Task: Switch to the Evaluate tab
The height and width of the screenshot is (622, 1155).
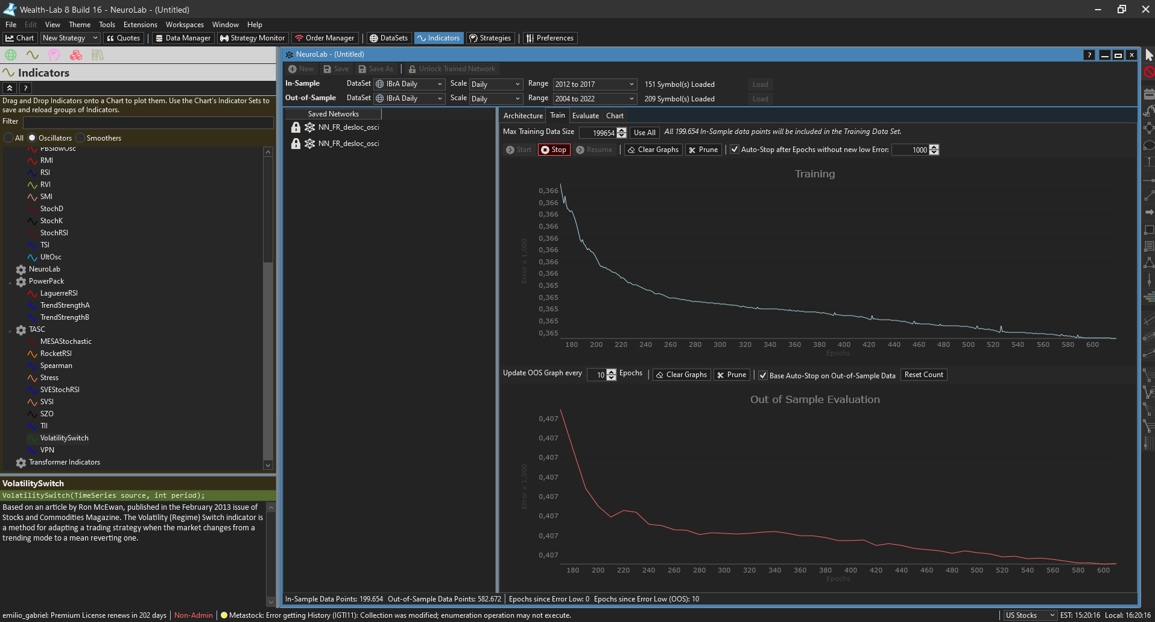Action: coord(585,116)
